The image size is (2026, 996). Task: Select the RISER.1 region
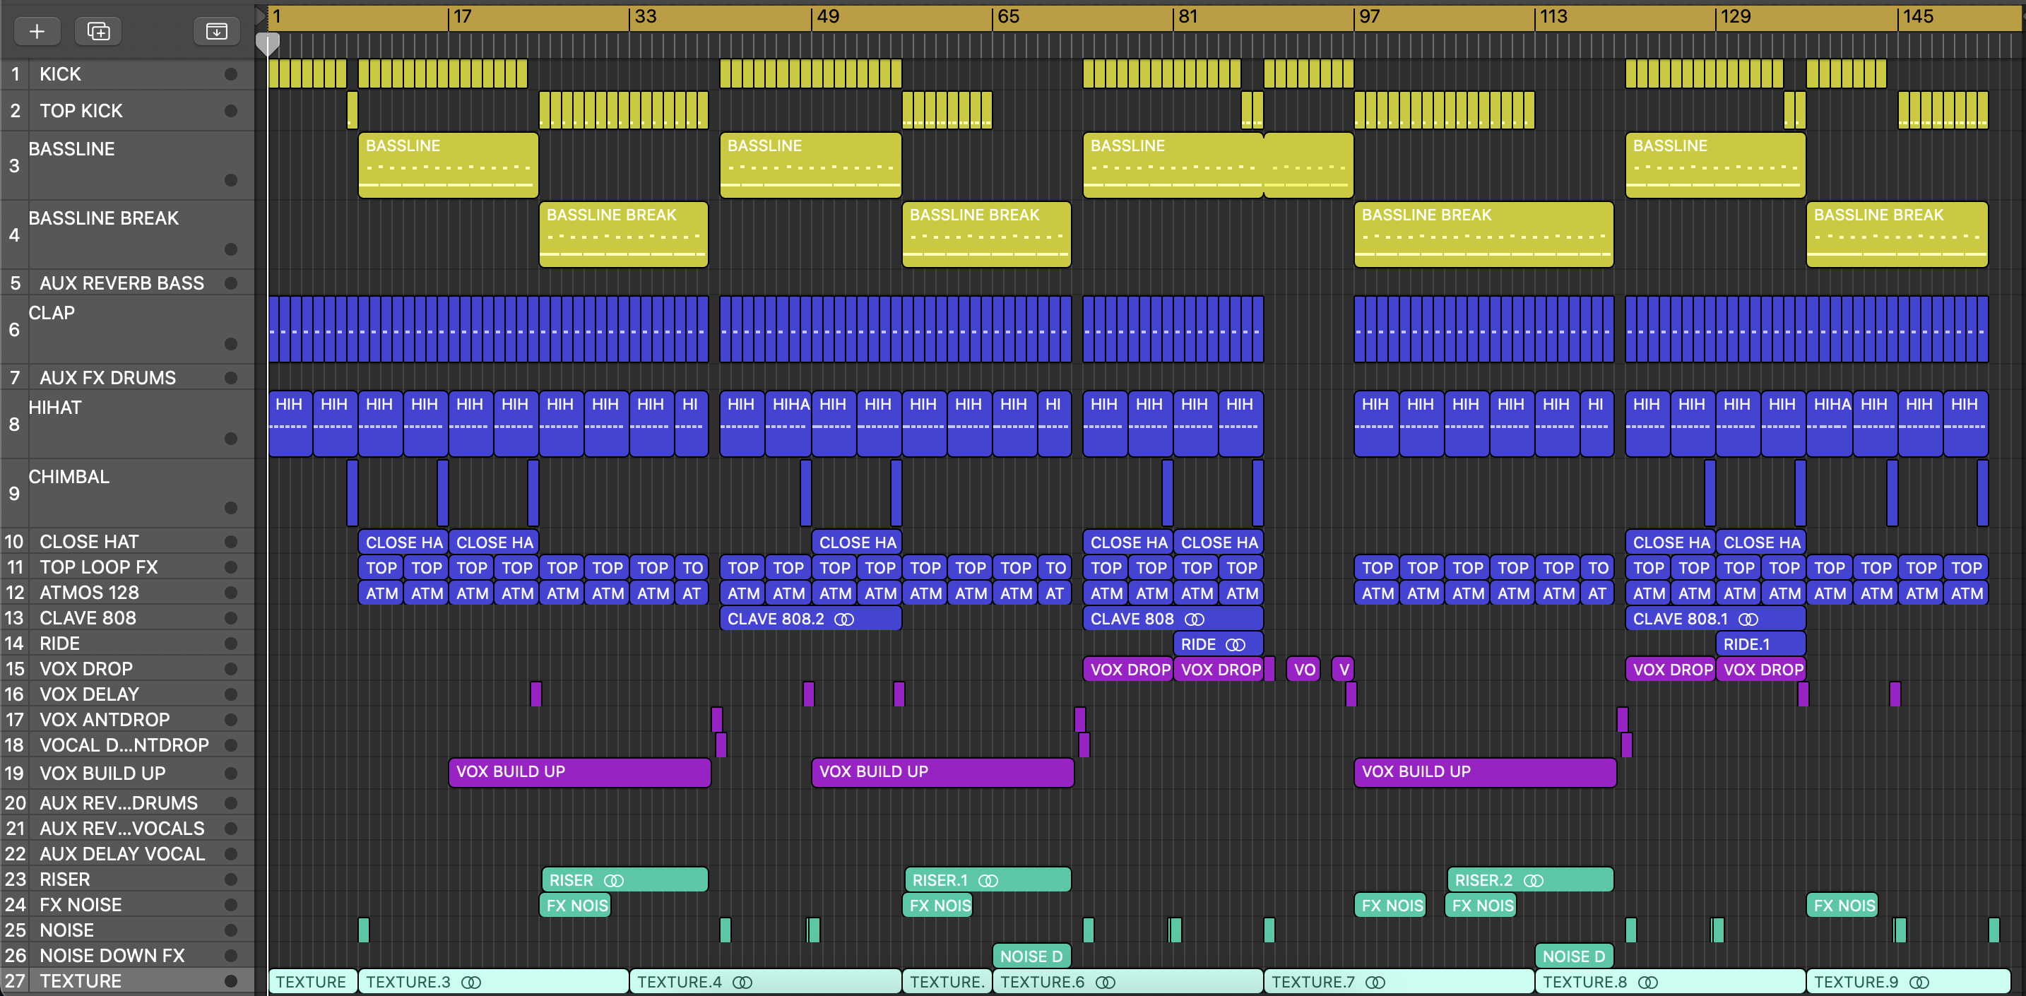988,879
